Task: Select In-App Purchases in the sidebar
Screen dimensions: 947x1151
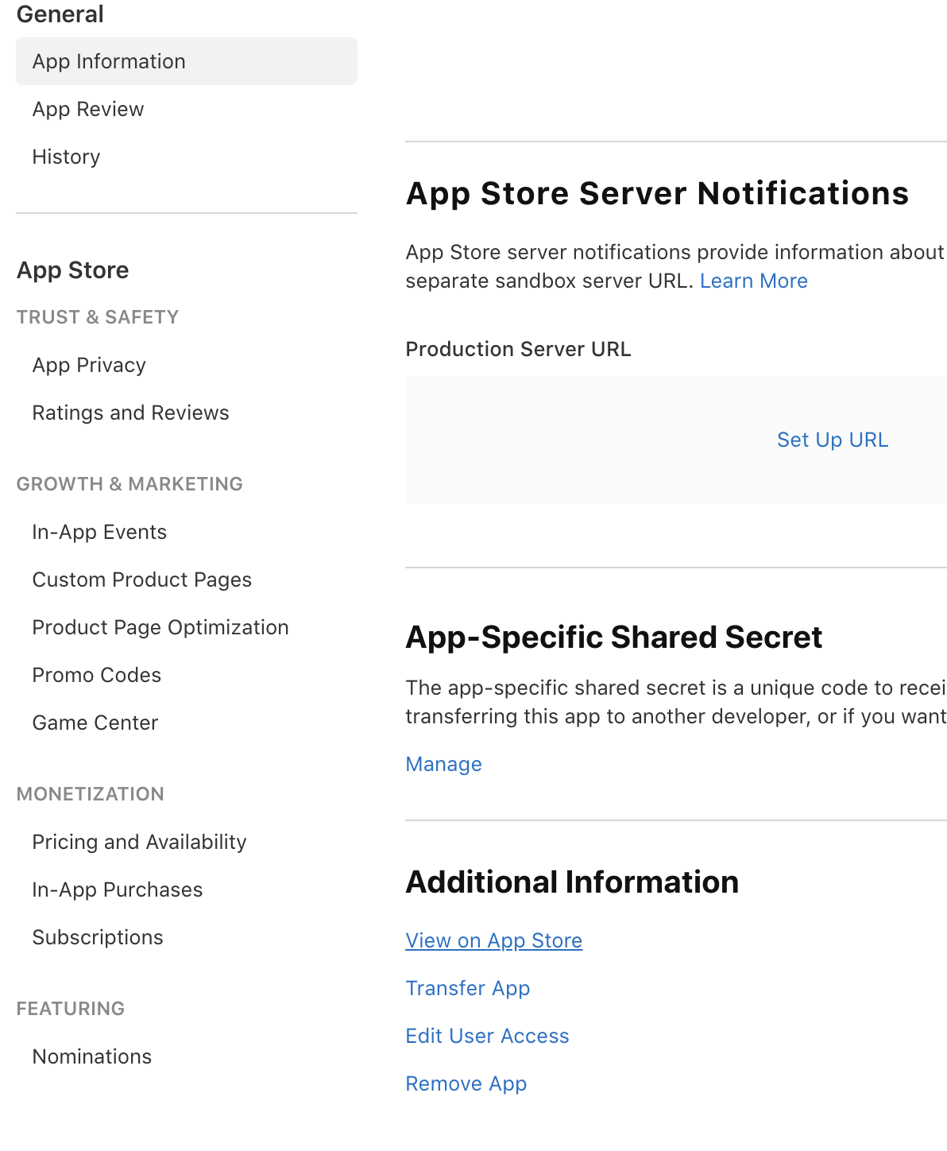Action: pyautogui.click(x=117, y=889)
